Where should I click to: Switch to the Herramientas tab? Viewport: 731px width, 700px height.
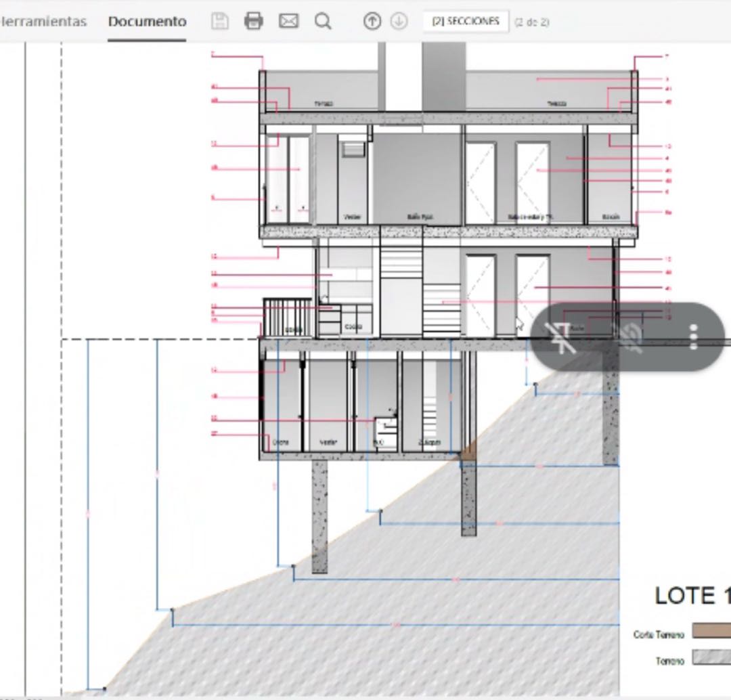coord(44,21)
